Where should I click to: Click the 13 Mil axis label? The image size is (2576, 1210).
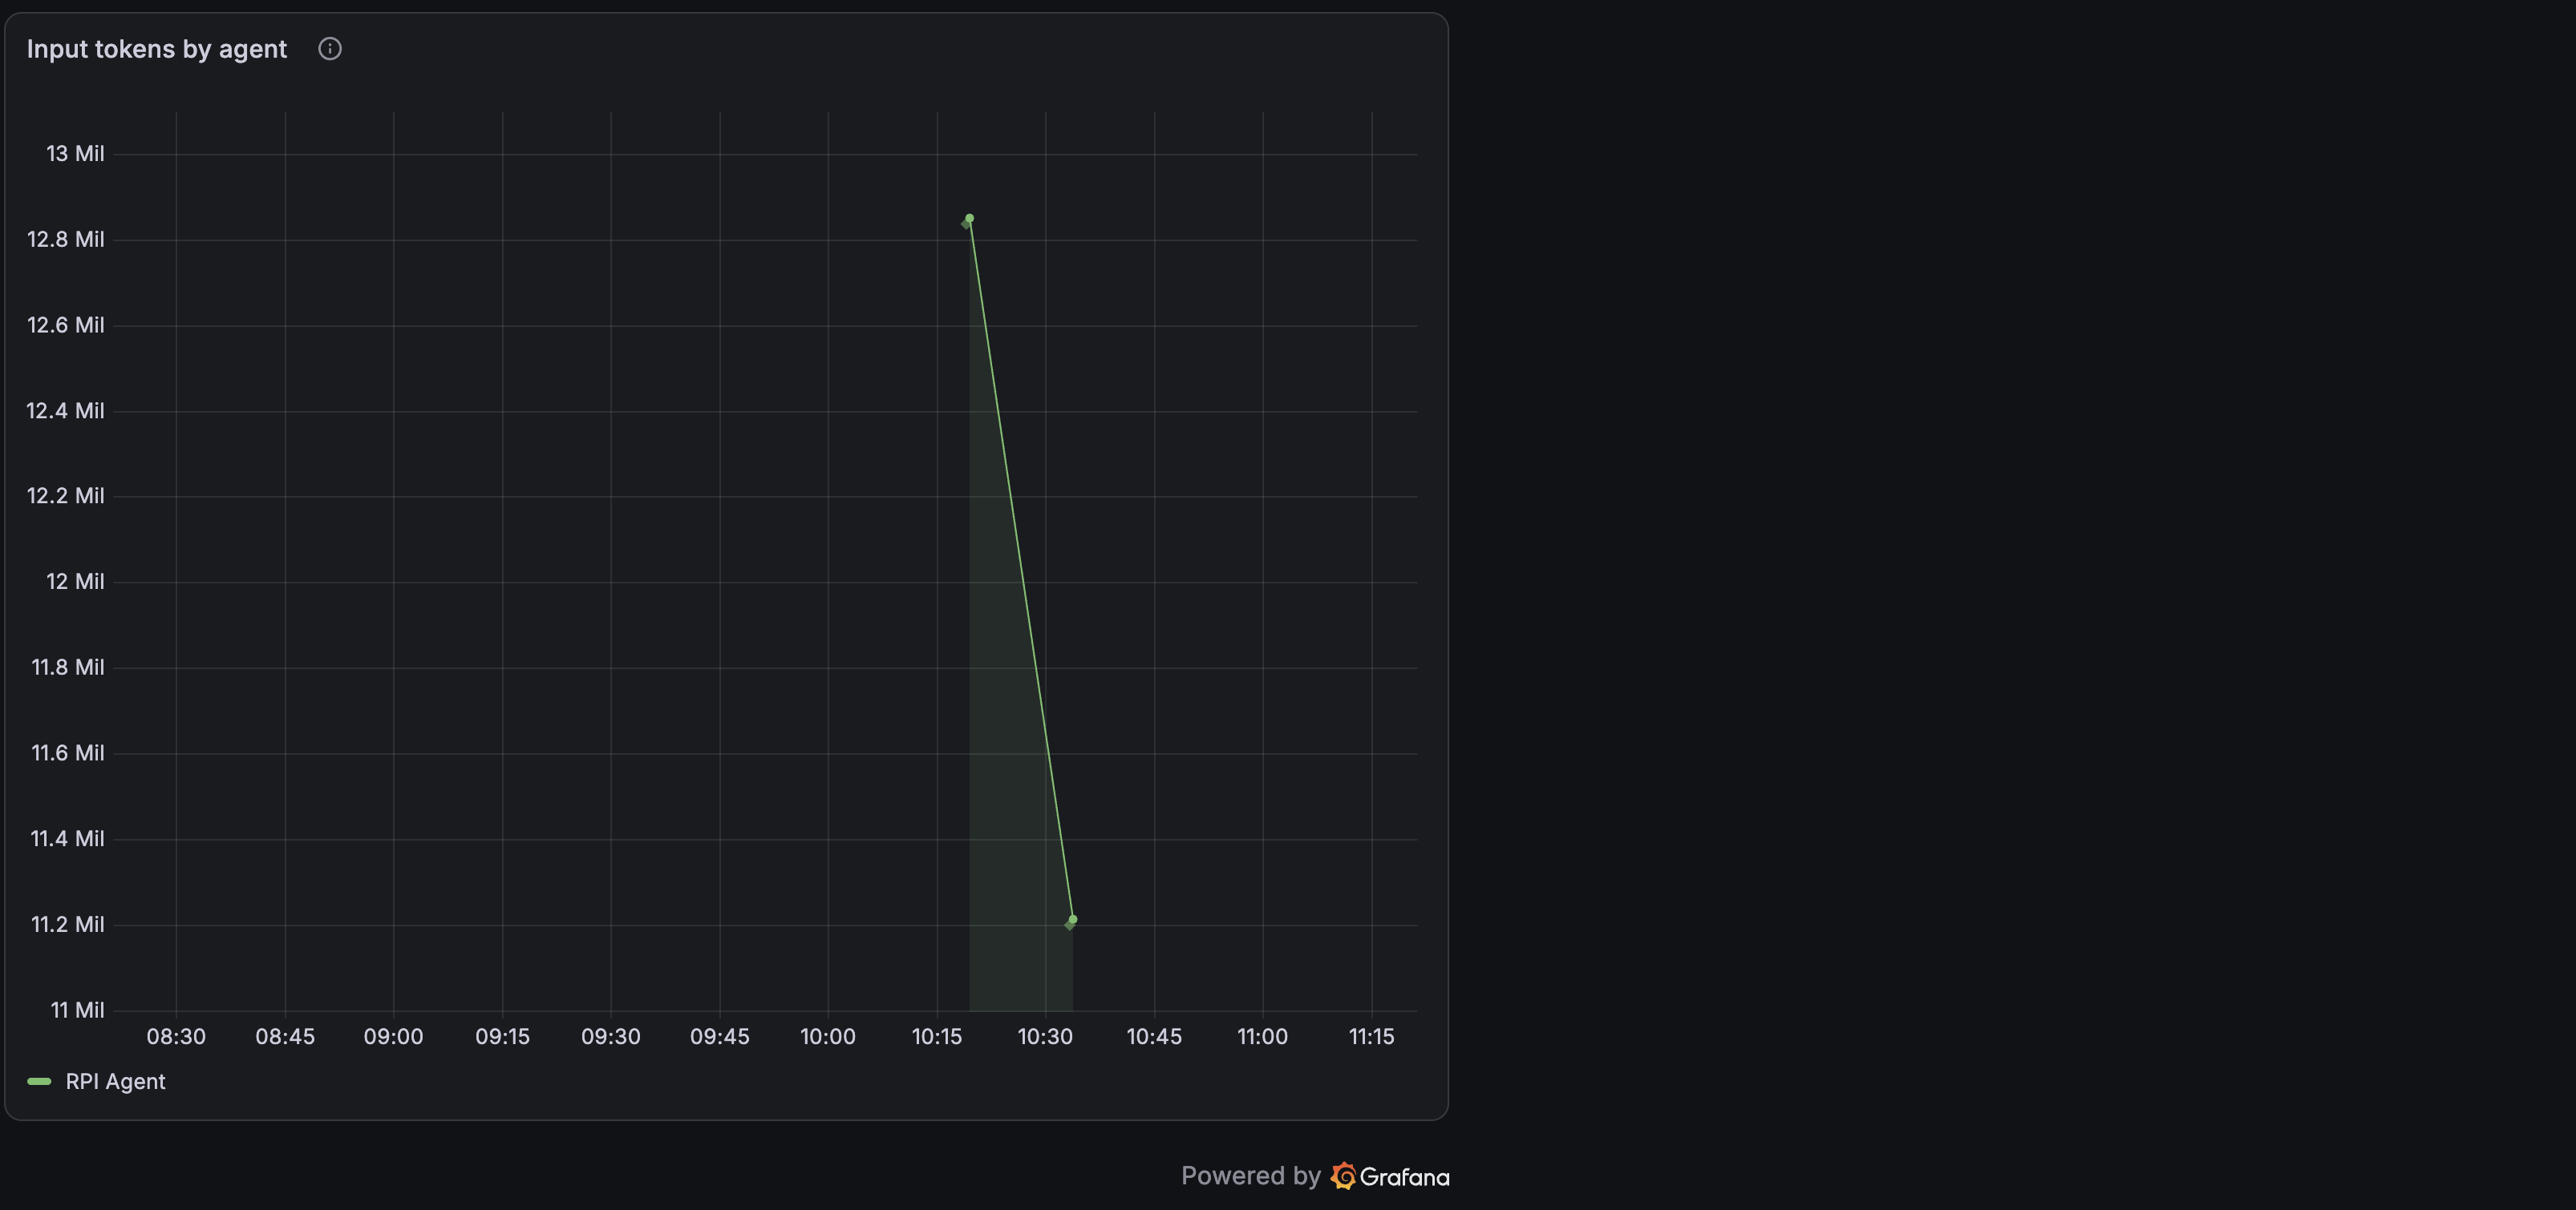pos(75,154)
